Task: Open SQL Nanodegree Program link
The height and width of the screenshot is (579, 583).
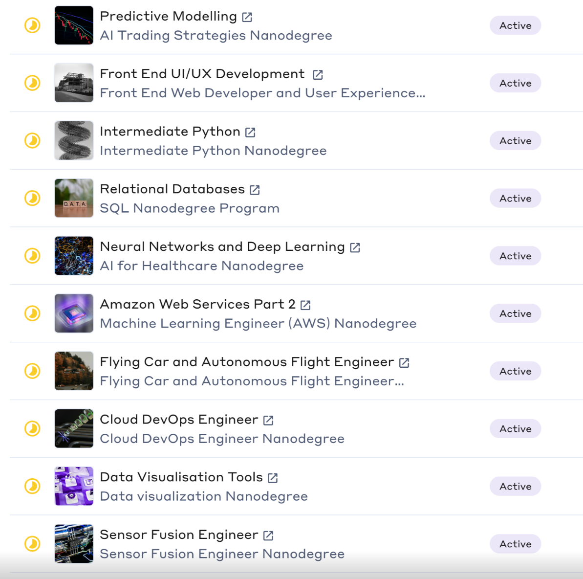Action: point(190,208)
